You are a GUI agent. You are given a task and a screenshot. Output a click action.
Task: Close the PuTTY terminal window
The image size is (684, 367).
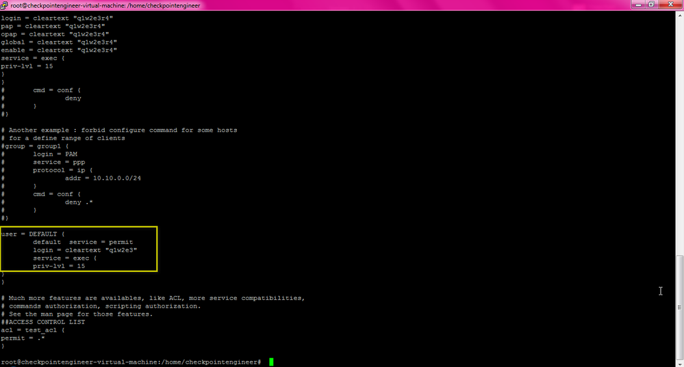[670, 5]
